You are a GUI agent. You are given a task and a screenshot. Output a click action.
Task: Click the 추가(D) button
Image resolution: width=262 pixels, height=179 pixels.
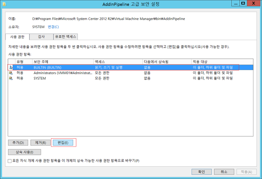(18, 142)
